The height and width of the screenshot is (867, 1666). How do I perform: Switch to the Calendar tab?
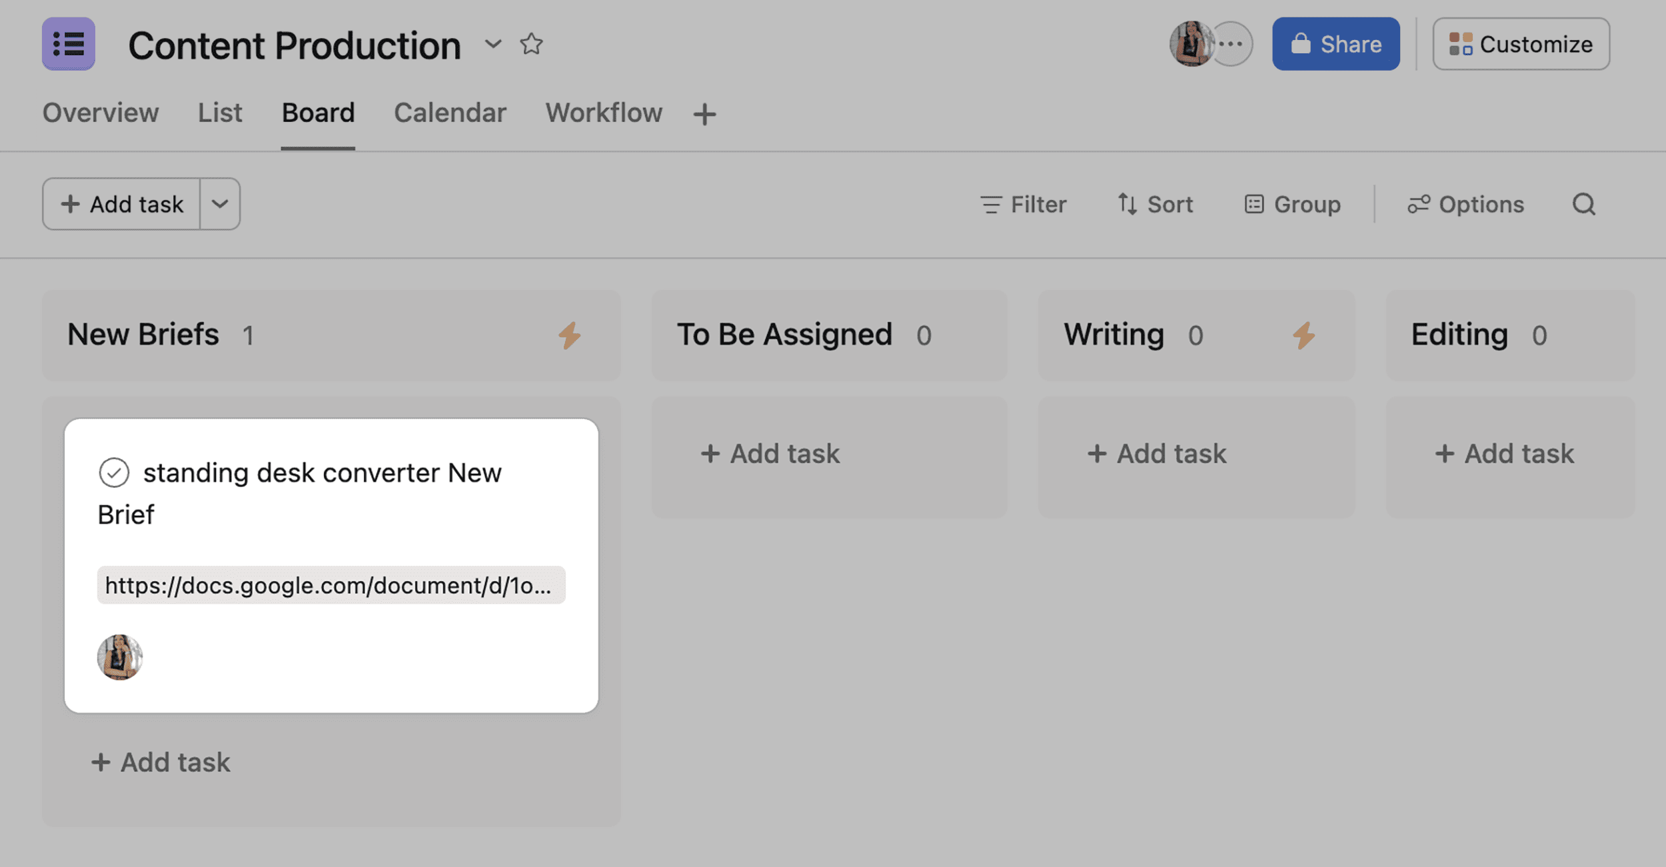pyautogui.click(x=449, y=113)
